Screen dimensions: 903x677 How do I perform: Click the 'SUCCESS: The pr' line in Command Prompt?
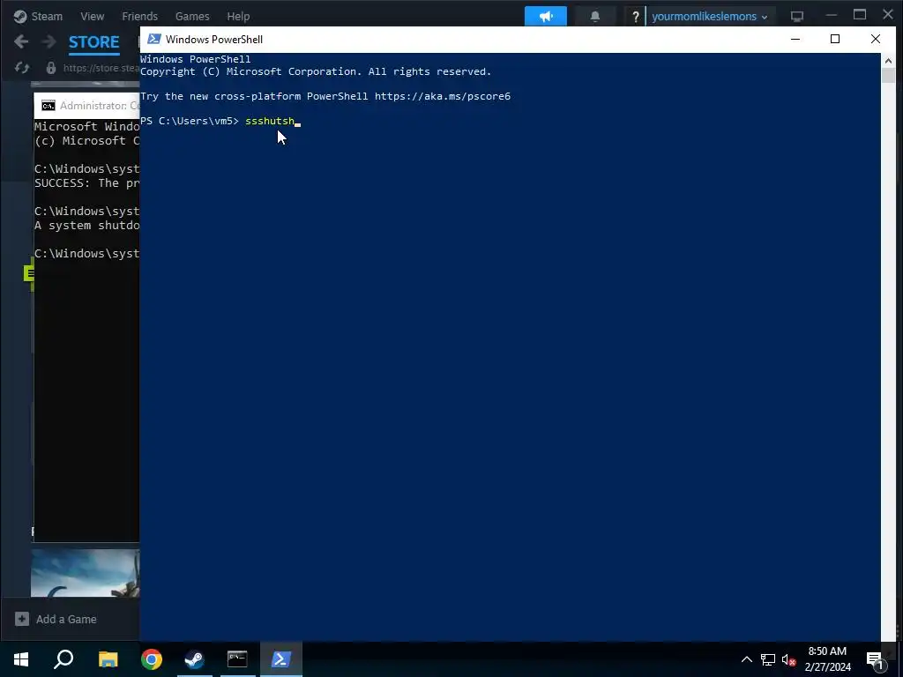click(87, 183)
